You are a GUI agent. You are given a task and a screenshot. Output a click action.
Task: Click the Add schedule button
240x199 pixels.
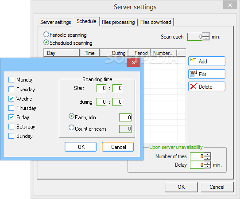pyautogui.click(x=207, y=61)
